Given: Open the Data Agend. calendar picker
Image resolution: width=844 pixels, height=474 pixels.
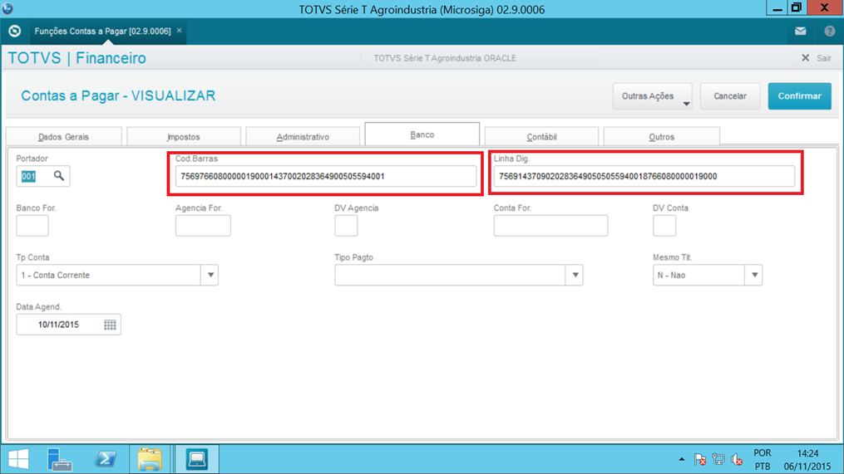Looking at the screenshot, I should pos(110,325).
